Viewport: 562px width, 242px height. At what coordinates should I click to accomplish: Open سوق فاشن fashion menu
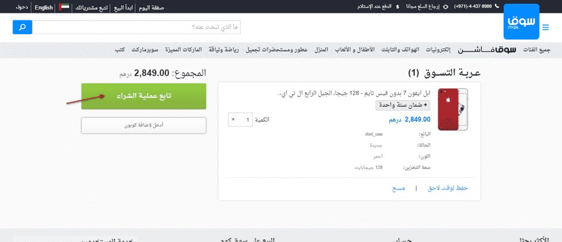click(487, 50)
